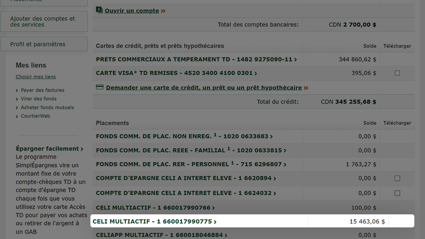This screenshot has height=239, width=425.
Task: Click double chevron after prêt hypothécaire link
Action: coord(306,88)
